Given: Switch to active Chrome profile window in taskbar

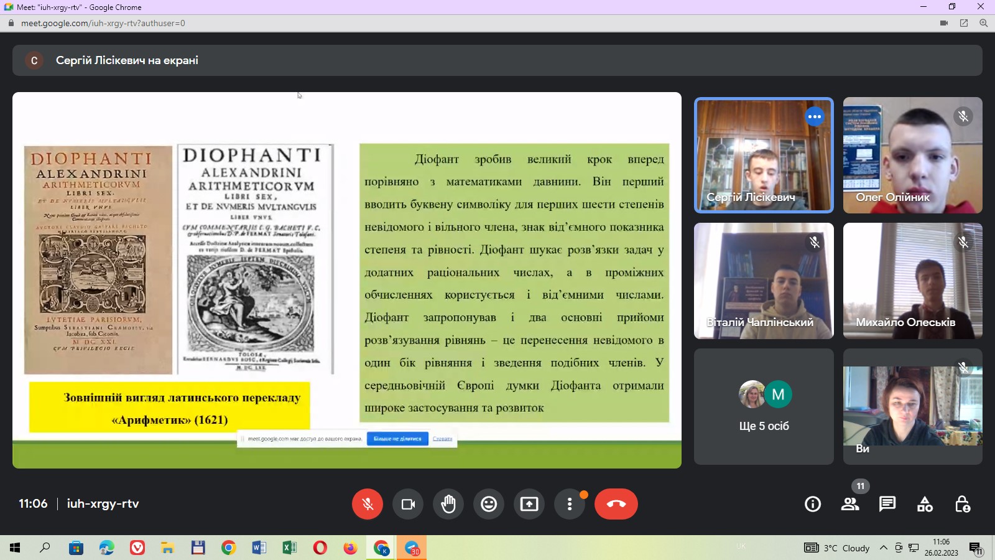Looking at the screenshot, I should [381, 548].
